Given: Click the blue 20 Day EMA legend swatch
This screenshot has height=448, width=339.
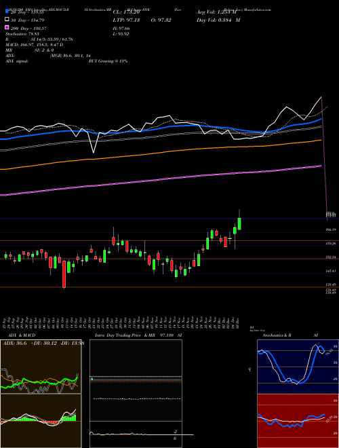Looking at the screenshot, I should 7,12.
